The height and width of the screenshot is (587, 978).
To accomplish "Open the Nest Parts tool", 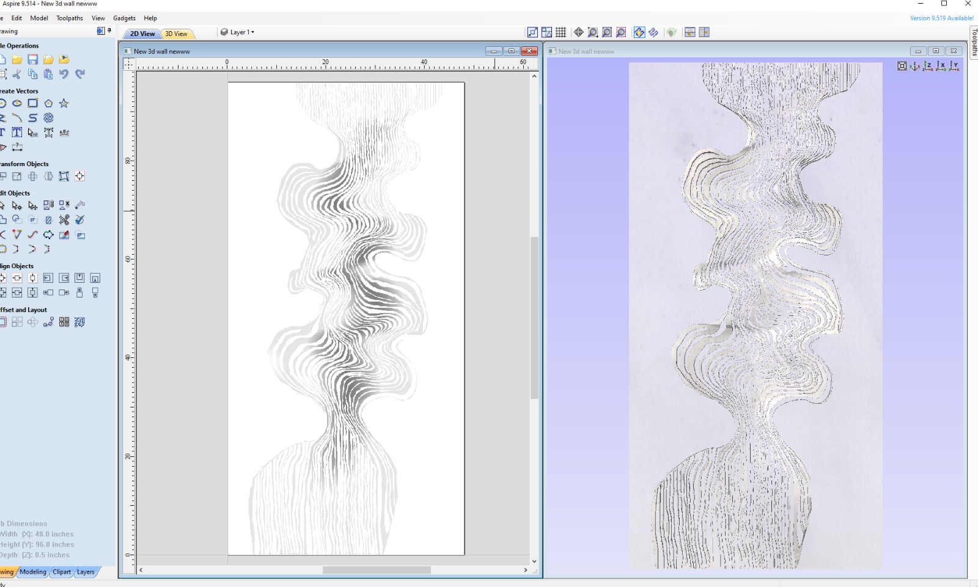I will tap(79, 323).
